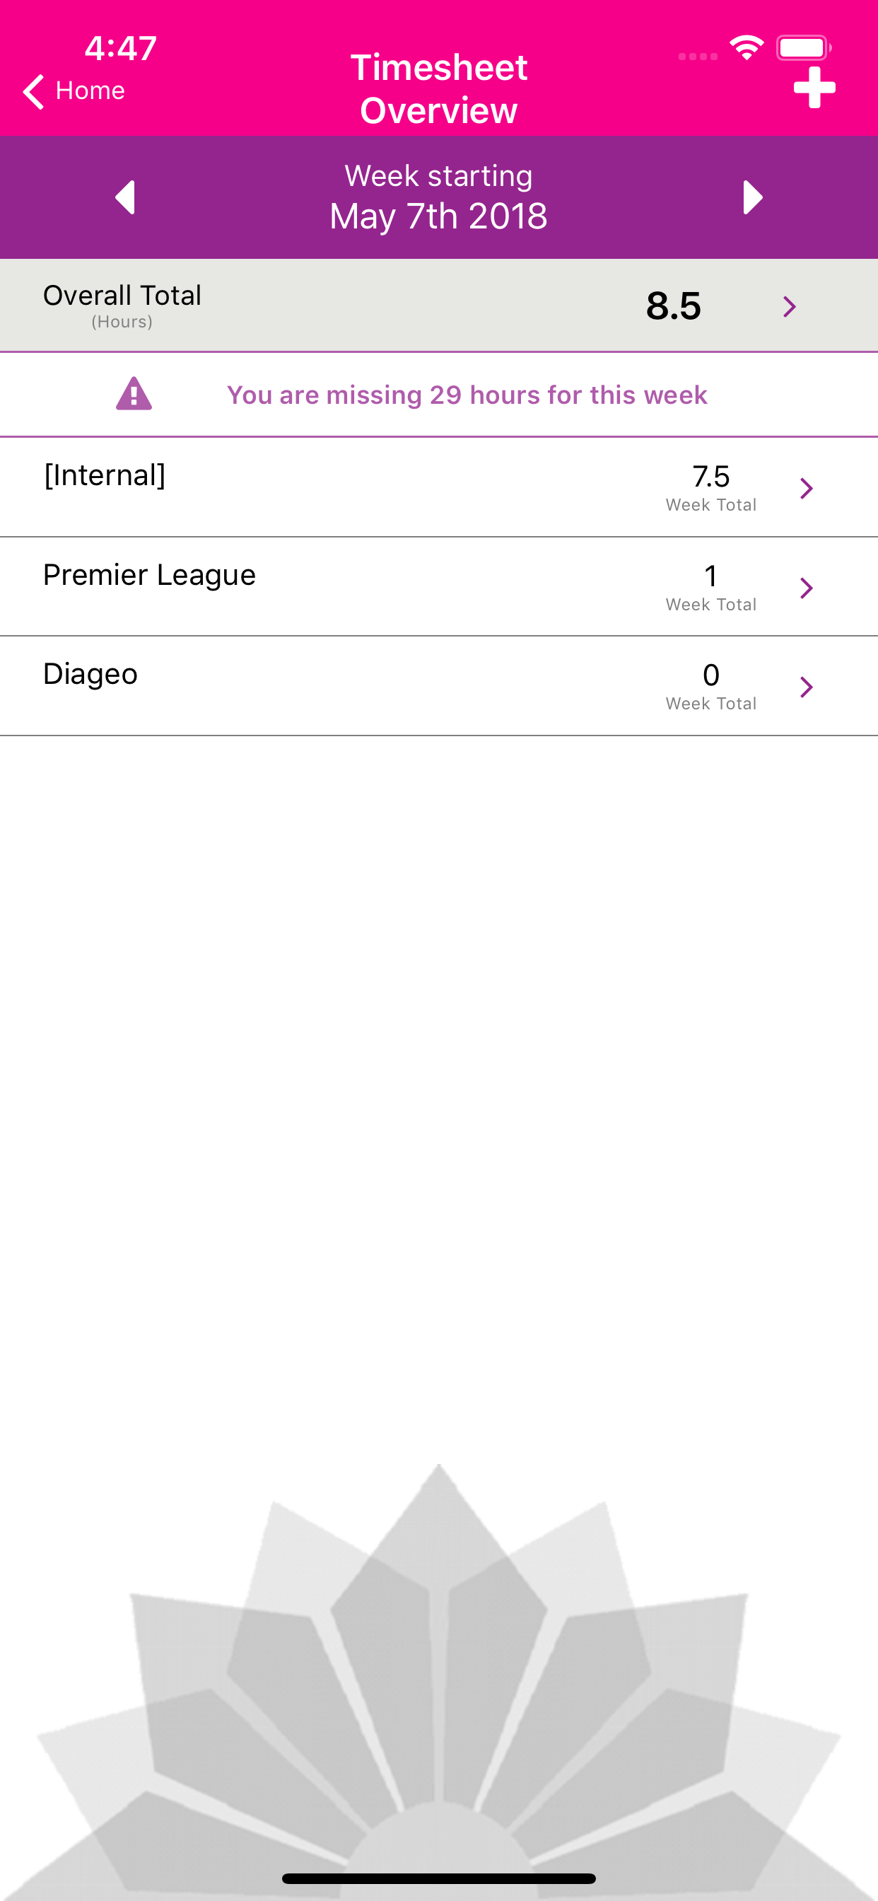878x1901 pixels.
Task: Go to previous week with left arrow
Action: (125, 197)
